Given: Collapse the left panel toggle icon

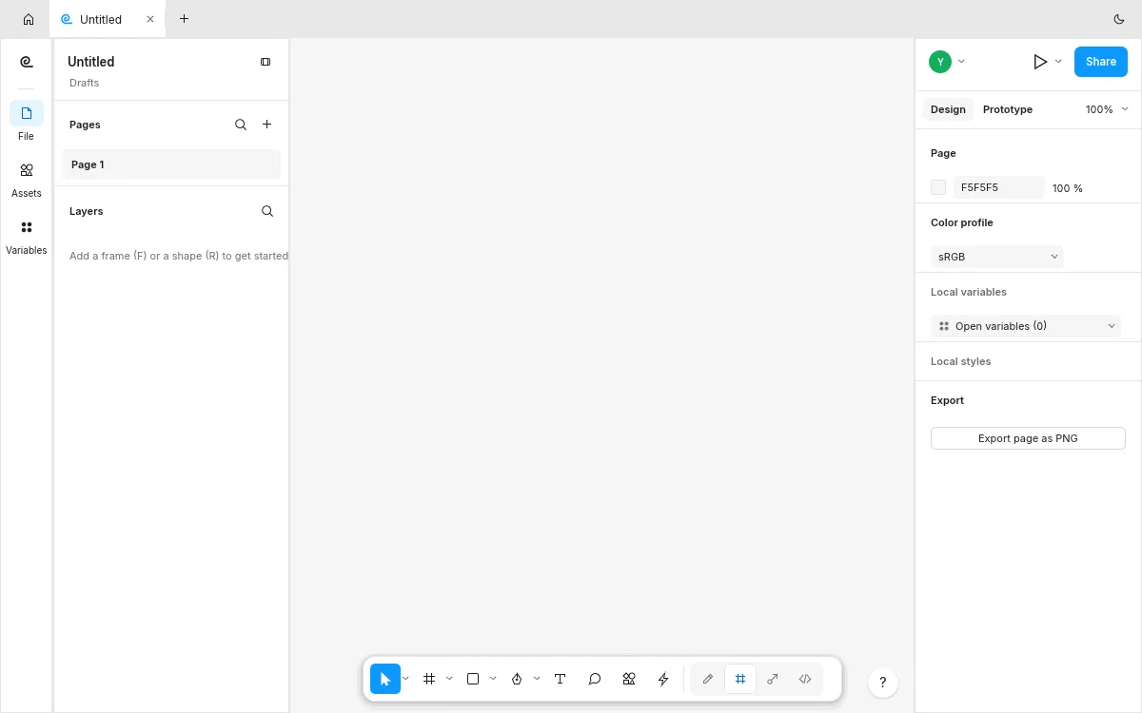Looking at the screenshot, I should point(266,62).
